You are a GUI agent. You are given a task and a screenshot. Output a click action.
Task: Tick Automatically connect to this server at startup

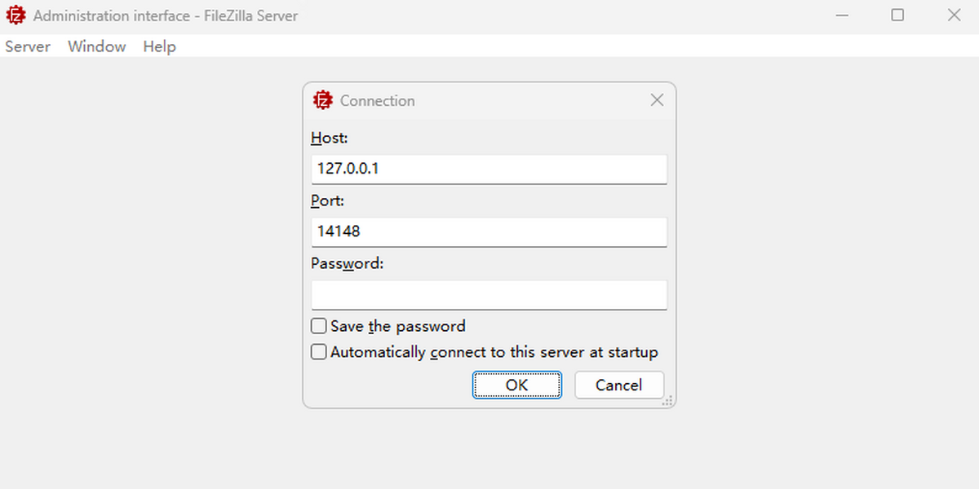pyautogui.click(x=319, y=353)
